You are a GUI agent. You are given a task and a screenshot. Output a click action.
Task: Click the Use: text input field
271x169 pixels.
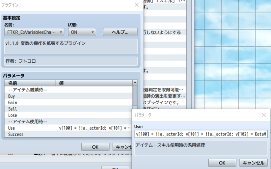(201, 134)
